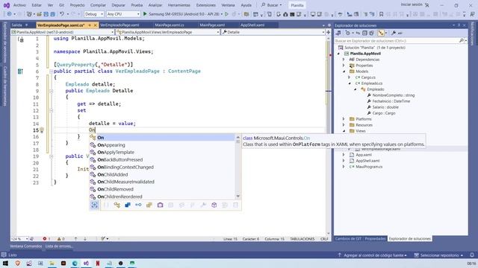This screenshot has height=268, width=478.
Task: Open Lista de errores tab
Action: coord(59,246)
